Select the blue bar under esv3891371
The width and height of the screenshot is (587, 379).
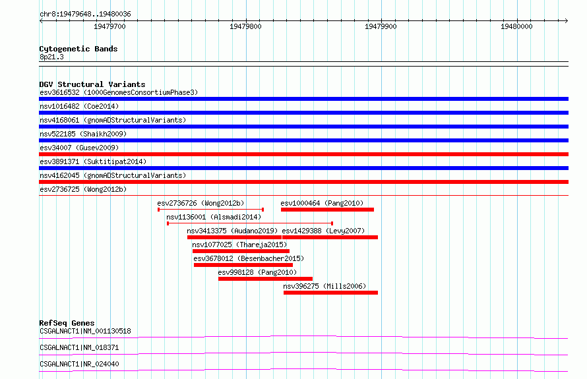tap(303, 168)
